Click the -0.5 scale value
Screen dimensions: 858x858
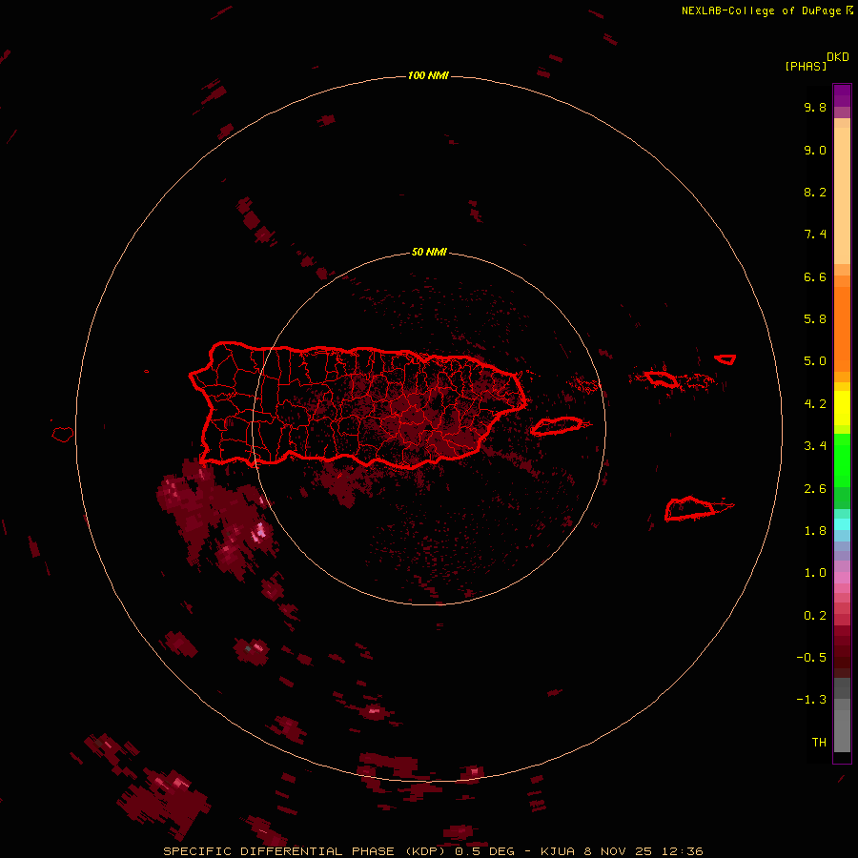point(811,658)
